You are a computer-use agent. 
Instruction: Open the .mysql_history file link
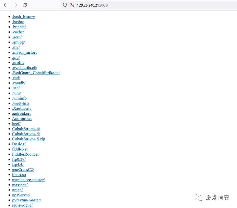(25, 52)
